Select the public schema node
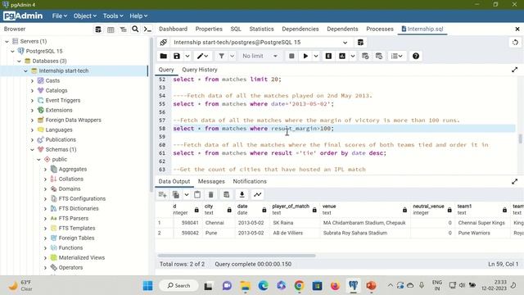The width and height of the screenshot is (524, 295). 60,159
